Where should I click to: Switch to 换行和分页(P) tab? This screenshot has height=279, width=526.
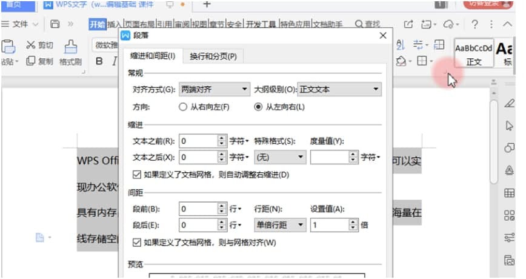(213, 56)
